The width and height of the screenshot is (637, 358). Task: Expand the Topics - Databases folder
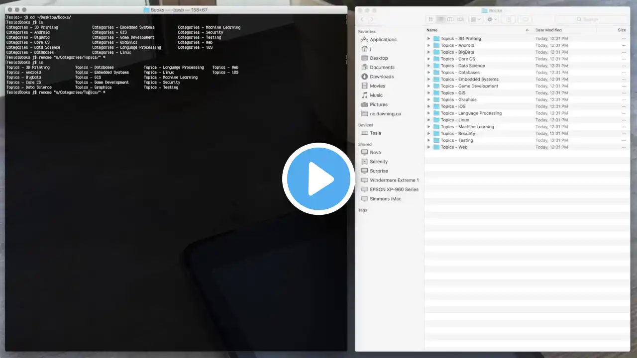[x=428, y=73]
